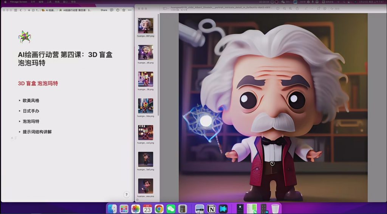Add a new Notion page with plus icon
This screenshot has width=387, height=214.
coord(29,10)
